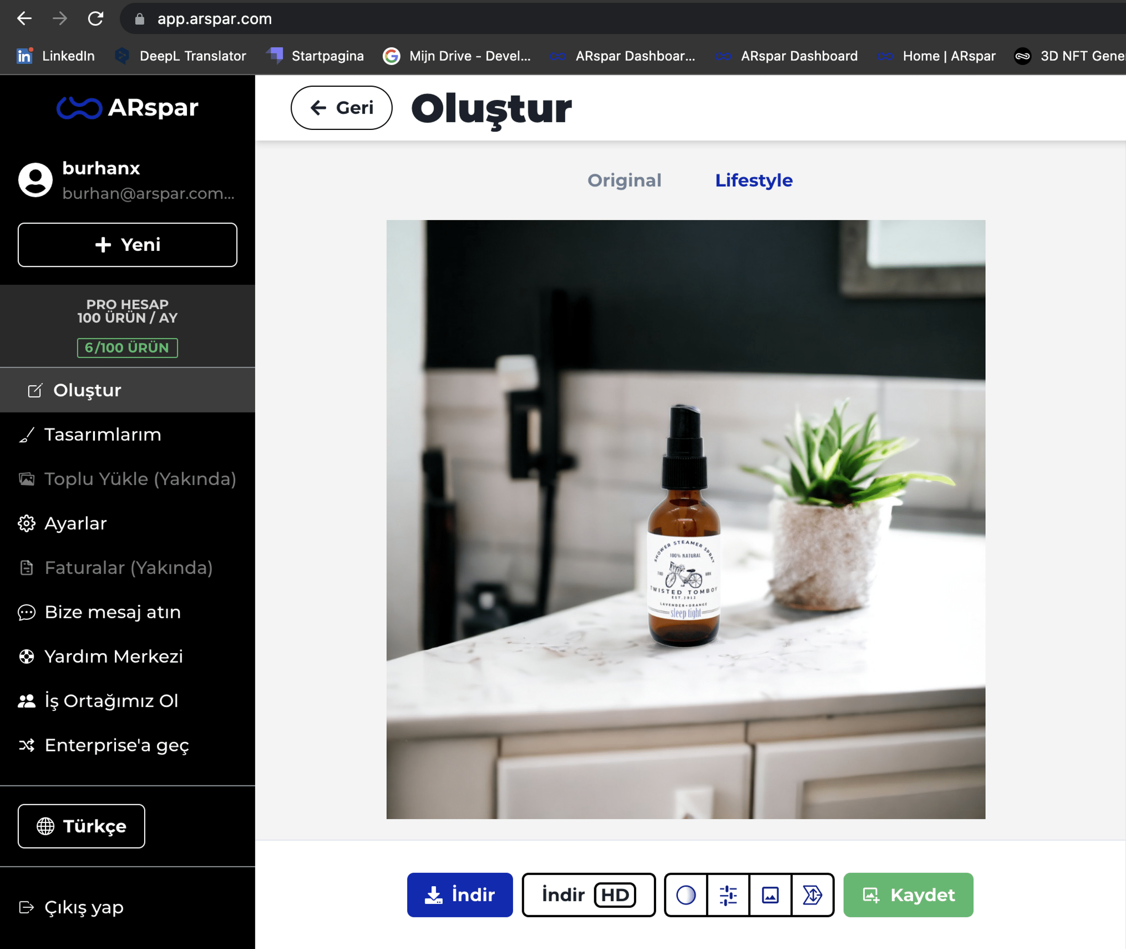Click the shadow circle tool icon
The width and height of the screenshot is (1126, 949).
pos(686,895)
